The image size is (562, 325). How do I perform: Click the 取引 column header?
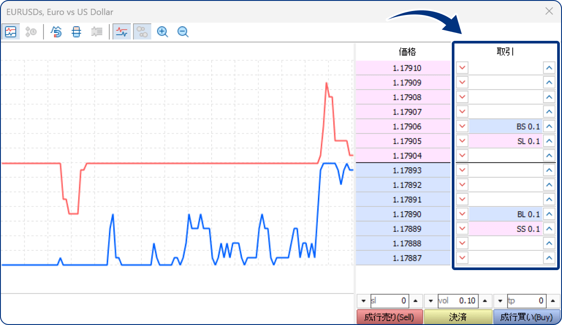tap(505, 52)
